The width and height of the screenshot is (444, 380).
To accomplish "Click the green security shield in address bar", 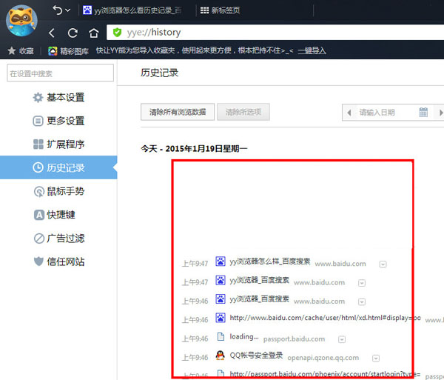I will 117,33.
